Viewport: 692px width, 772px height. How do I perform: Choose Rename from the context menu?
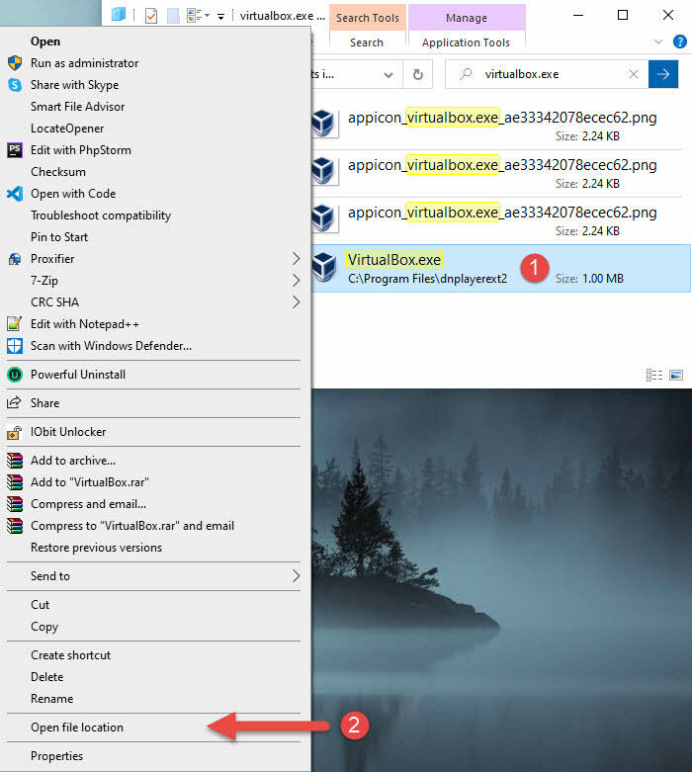(153, 698)
